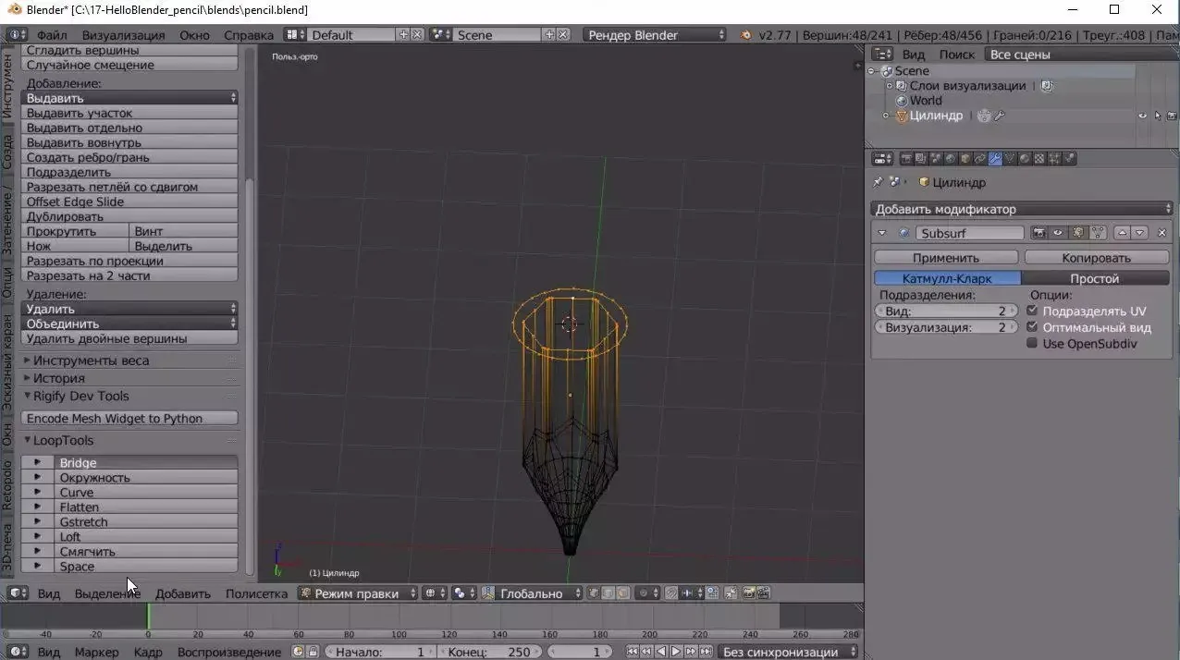Click the Subsurf modifier name field
Viewport: 1180px width, 660px height.
pyautogui.click(x=969, y=233)
